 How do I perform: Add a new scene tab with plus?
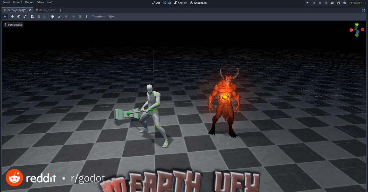(x=60, y=10)
